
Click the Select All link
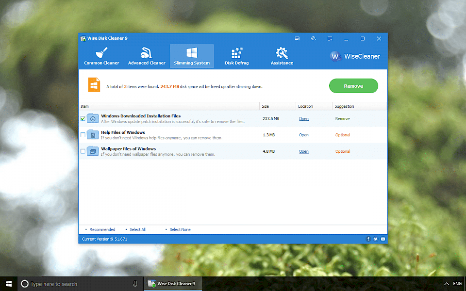coord(137,229)
